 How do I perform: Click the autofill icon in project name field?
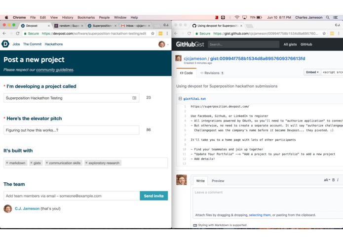[x=134, y=98]
